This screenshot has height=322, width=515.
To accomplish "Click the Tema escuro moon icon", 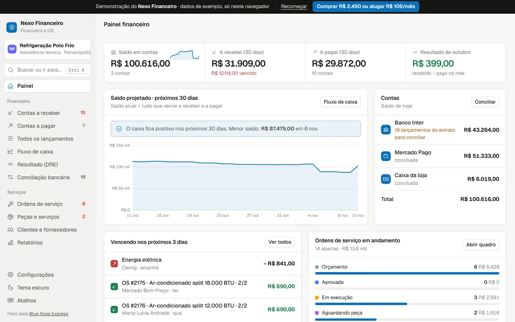I will tap(11, 288).
